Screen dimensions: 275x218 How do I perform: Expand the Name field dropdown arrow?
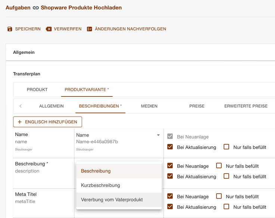158,135
